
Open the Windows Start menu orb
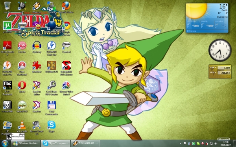click(5, 143)
